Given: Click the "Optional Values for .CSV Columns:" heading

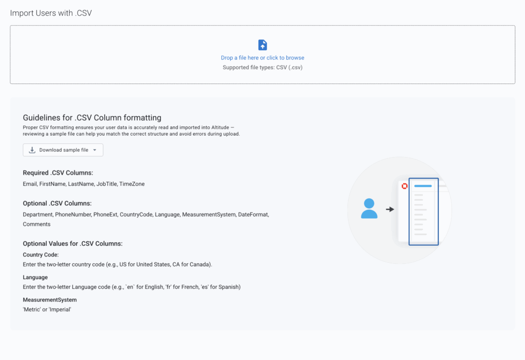Looking at the screenshot, I should (72, 243).
